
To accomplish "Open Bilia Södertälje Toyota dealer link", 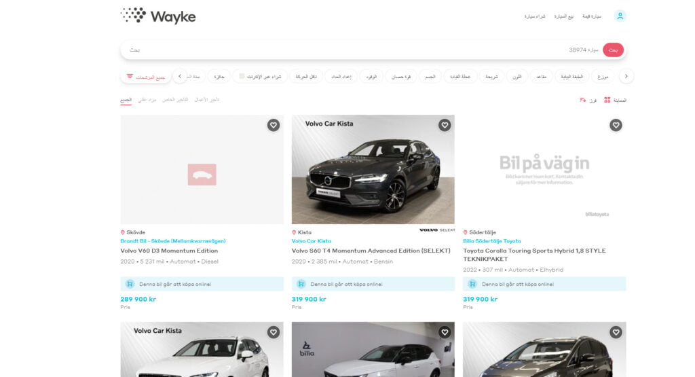I will pyautogui.click(x=492, y=241).
